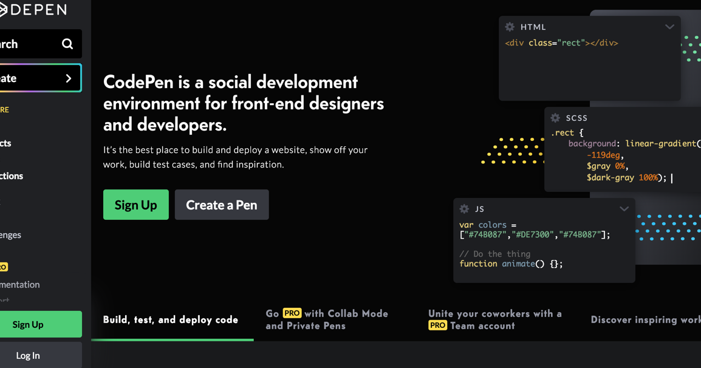
Task: Click the green Sign Up button in hero
Action: tap(135, 205)
